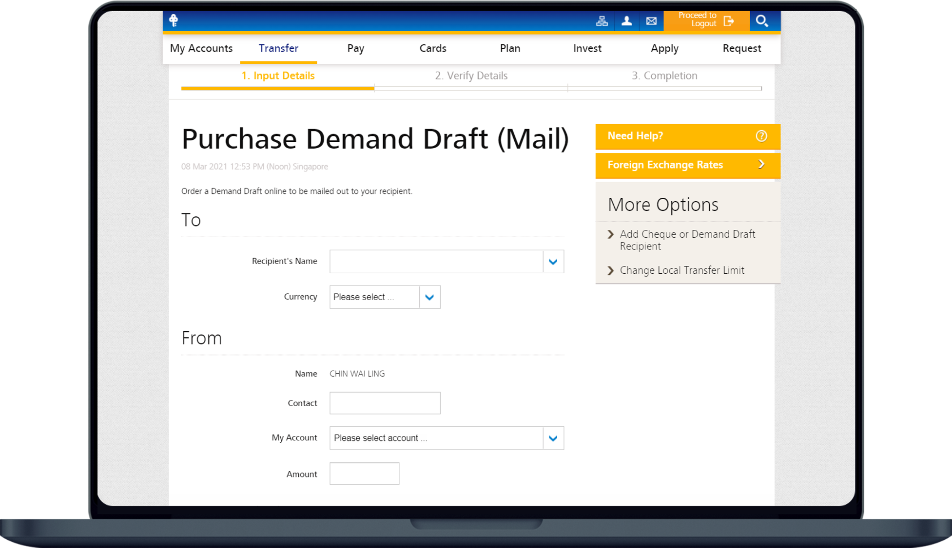Open the Request menu
This screenshot has width=952, height=548.
pos(741,48)
